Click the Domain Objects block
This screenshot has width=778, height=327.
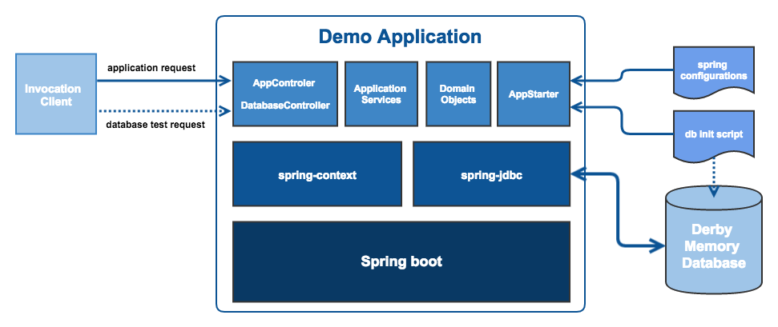[458, 94]
